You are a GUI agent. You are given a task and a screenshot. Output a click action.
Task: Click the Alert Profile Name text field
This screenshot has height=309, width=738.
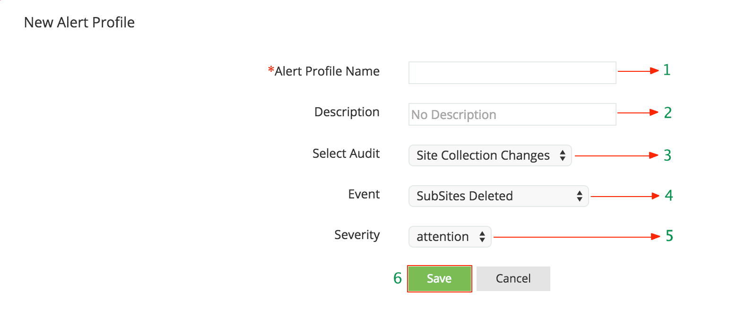512,73
